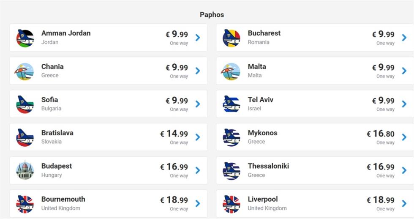Click the Liverpool UK flag plane icon
The height and width of the screenshot is (219, 414).
(232, 204)
